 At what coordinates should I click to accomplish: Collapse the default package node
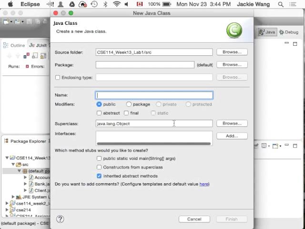point(19,171)
